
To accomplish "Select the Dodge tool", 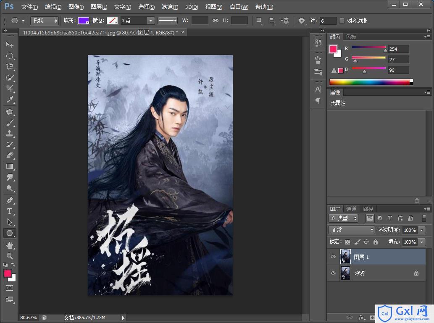I will [10, 189].
